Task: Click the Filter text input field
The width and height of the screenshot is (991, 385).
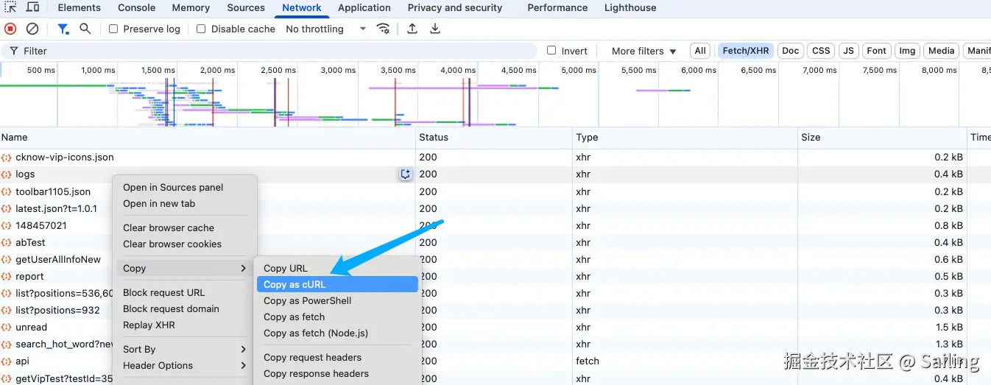Action: 280,51
